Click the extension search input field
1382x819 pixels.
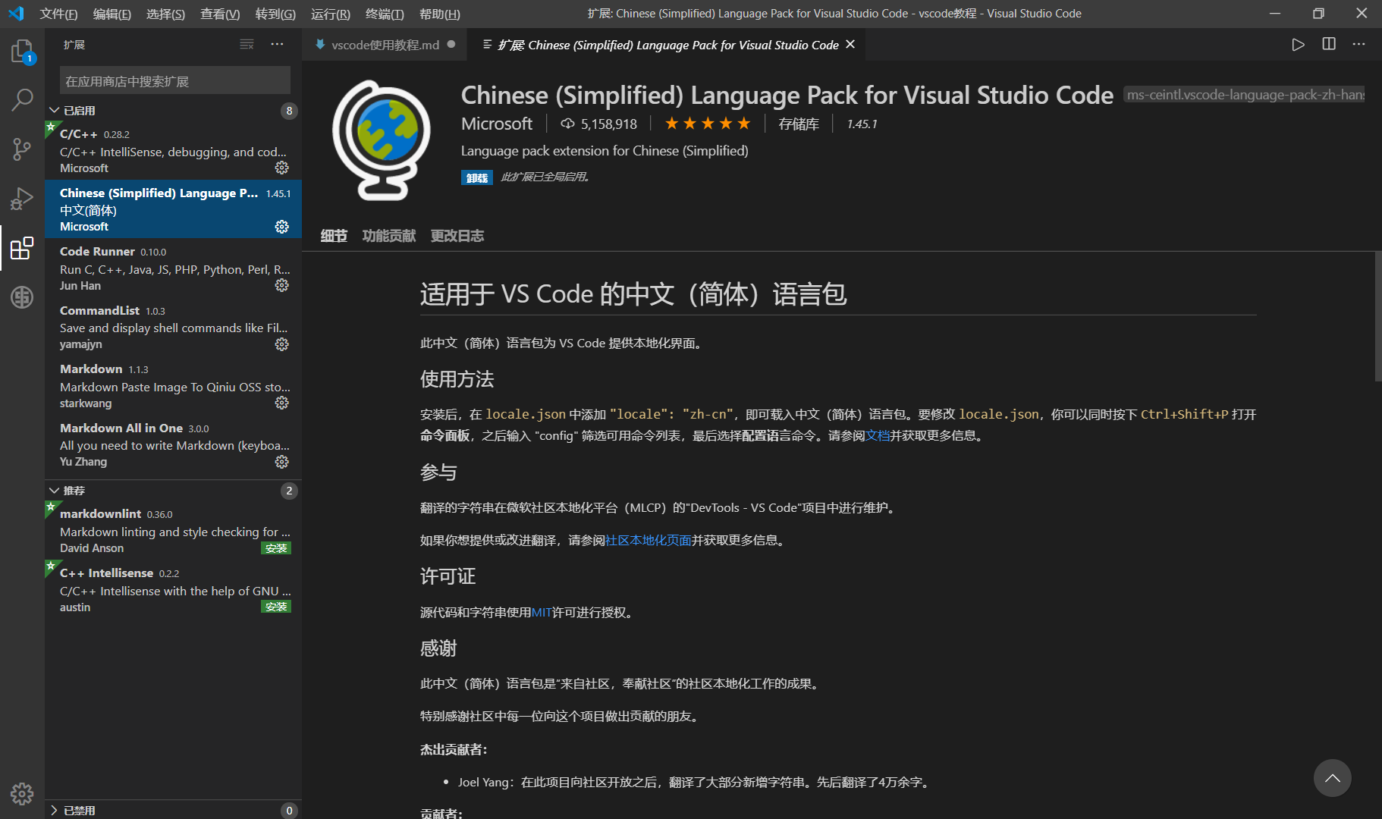click(x=175, y=80)
